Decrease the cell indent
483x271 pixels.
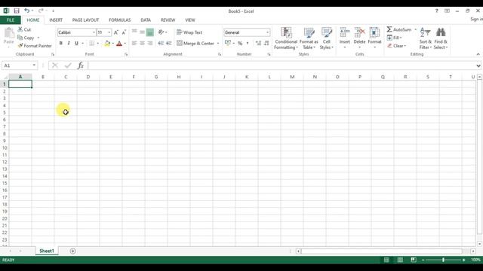tap(161, 44)
